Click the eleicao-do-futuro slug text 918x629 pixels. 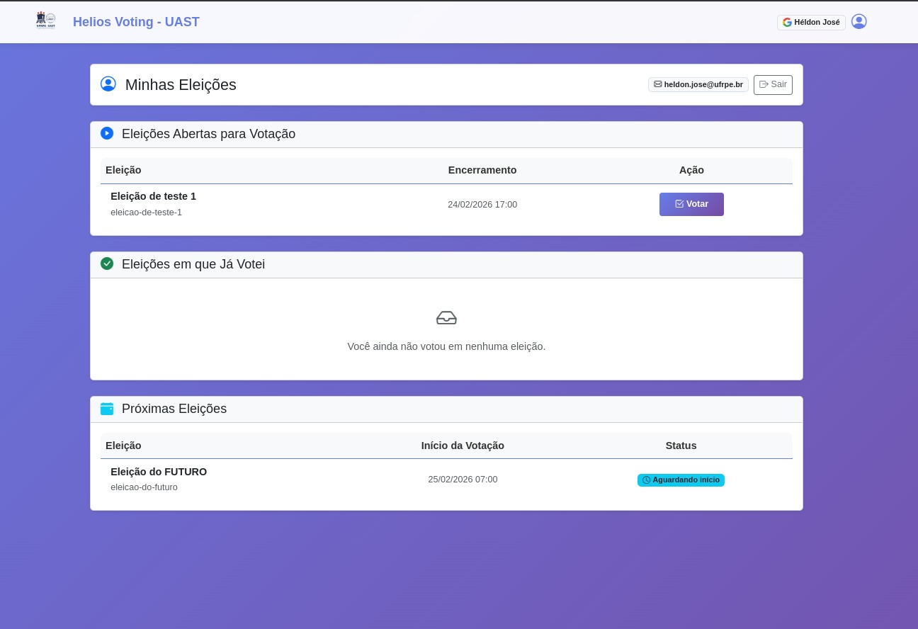click(144, 487)
